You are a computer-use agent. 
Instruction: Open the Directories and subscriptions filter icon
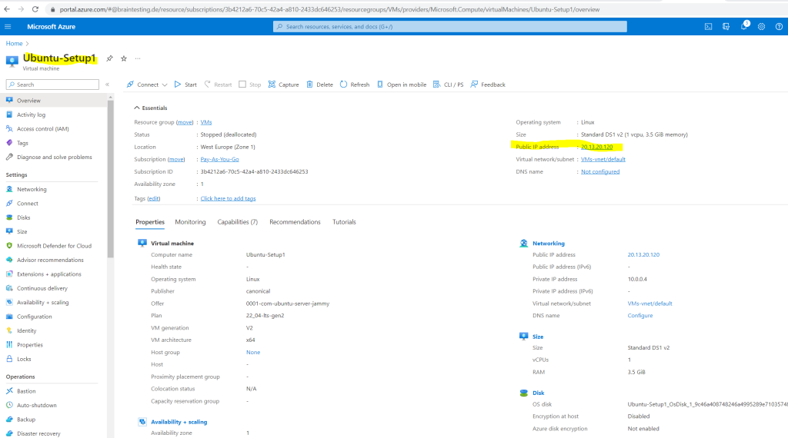tap(726, 27)
